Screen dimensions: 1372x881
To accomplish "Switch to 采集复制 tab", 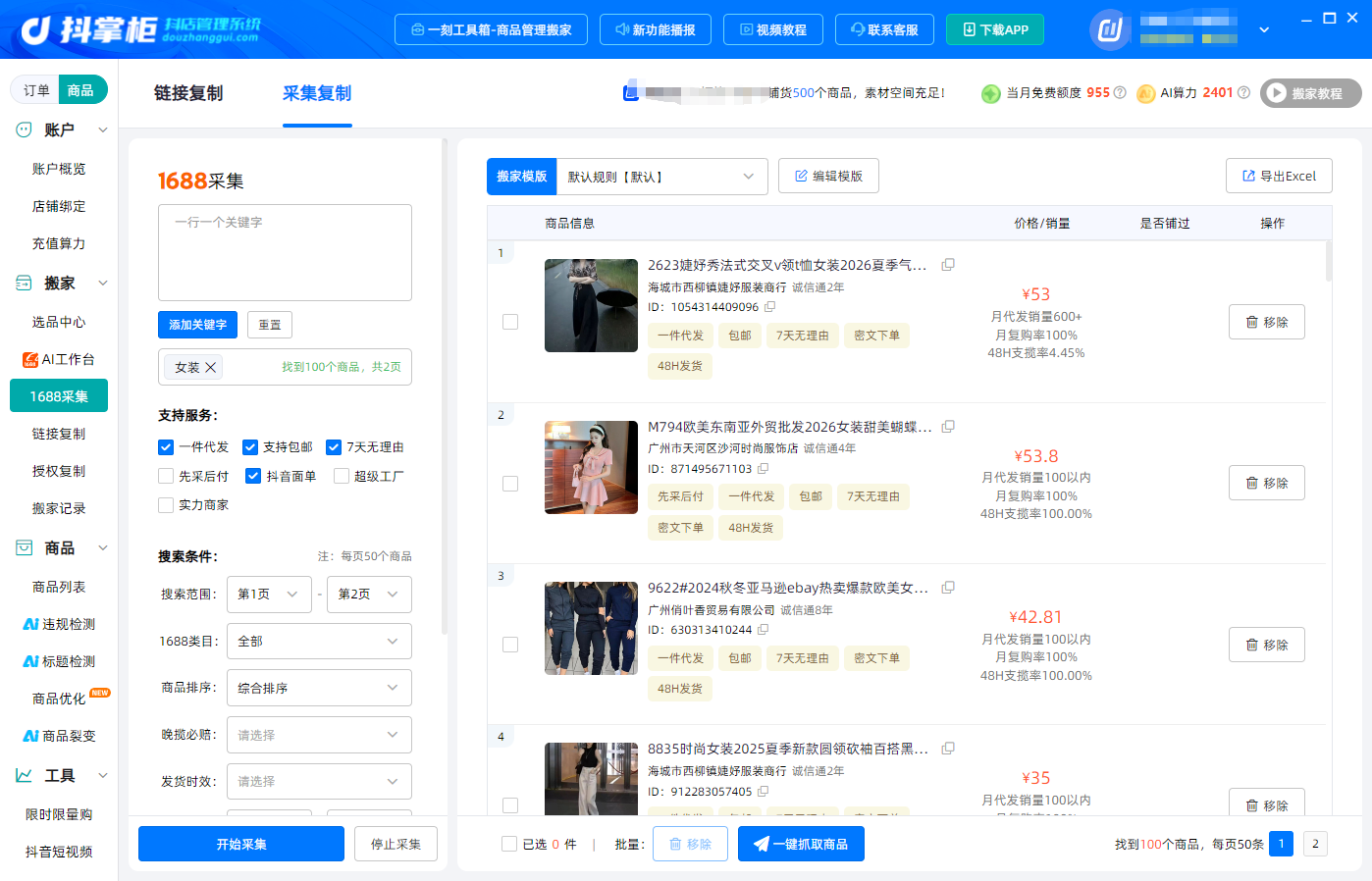I will tap(317, 93).
